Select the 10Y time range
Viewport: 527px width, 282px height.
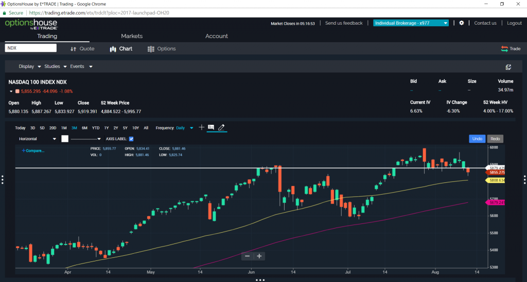pyautogui.click(x=135, y=128)
